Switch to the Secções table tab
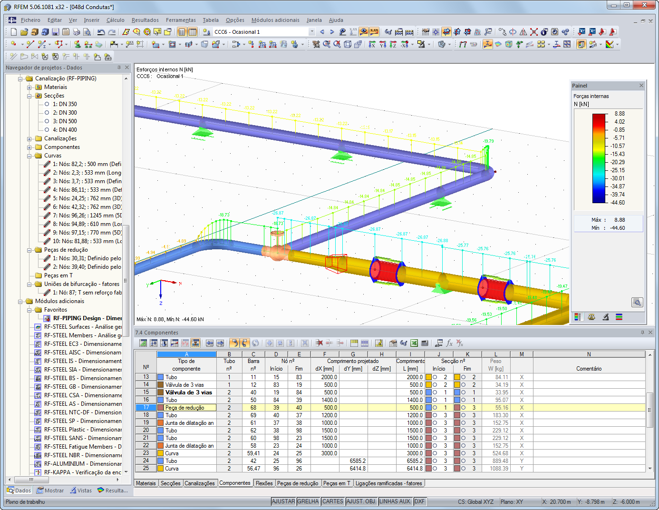Viewport: 659px width, 510px height. tap(170, 483)
